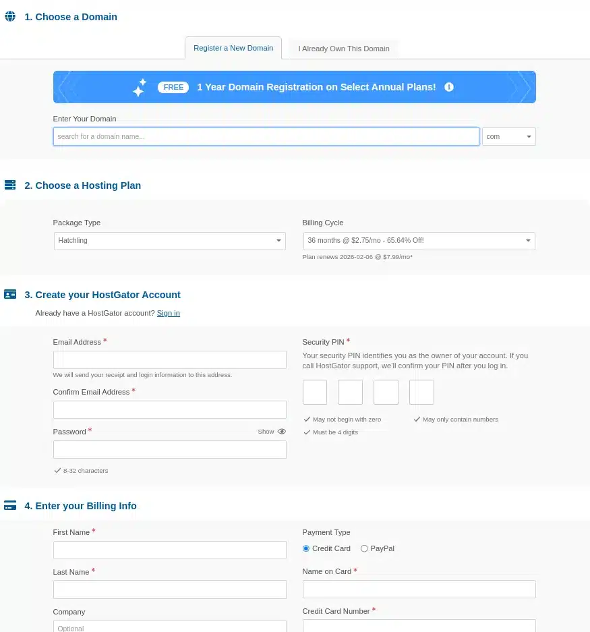This screenshot has height=632, width=590.
Task: Select the PayPal payment option
Action: coord(364,548)
